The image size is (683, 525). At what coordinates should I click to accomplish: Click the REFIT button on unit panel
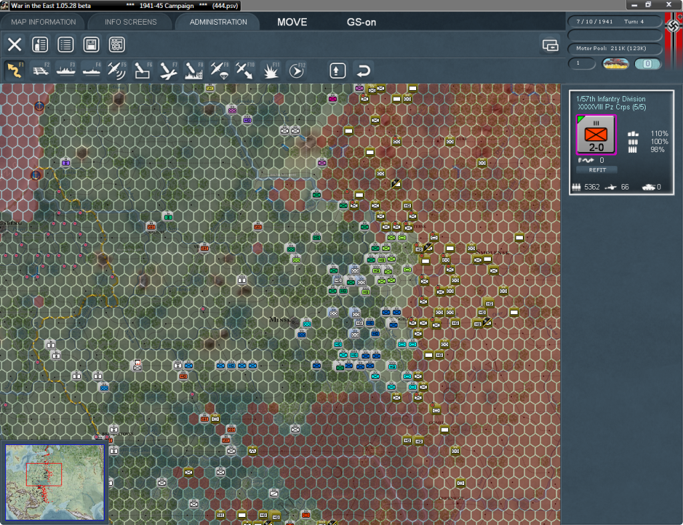tap(597, 170)
